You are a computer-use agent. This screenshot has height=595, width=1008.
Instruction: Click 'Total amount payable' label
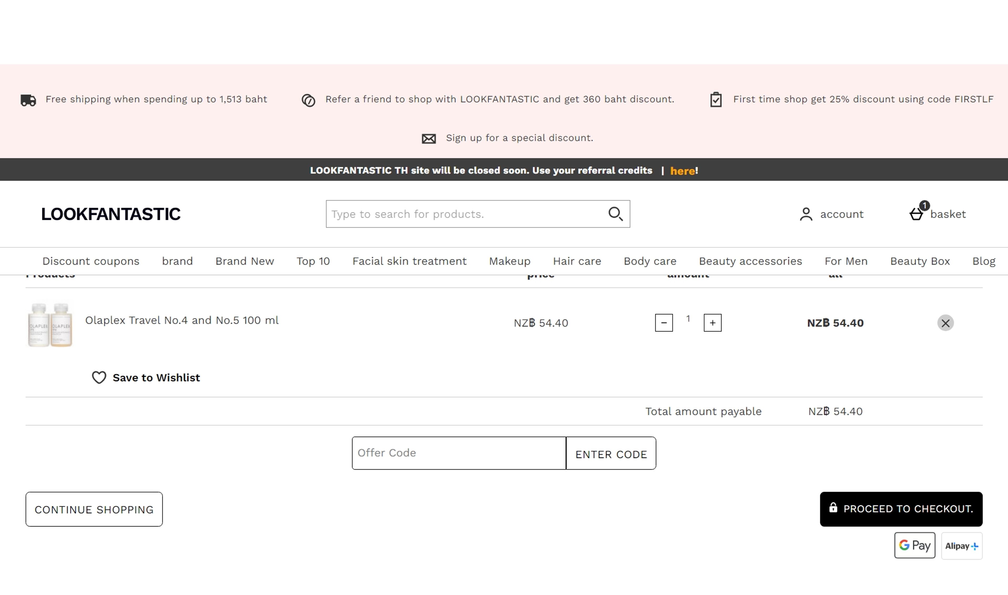pos(703,411)
